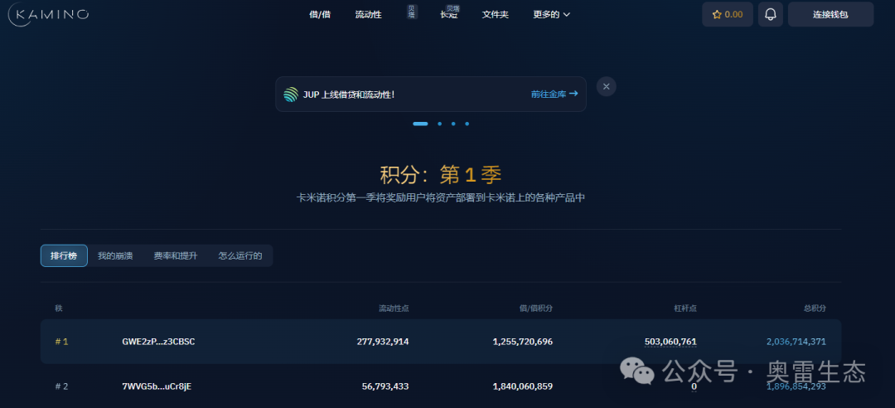Click the 总积分 column header
The width and height of the screenshot is (895, 408).
(815, 308)
